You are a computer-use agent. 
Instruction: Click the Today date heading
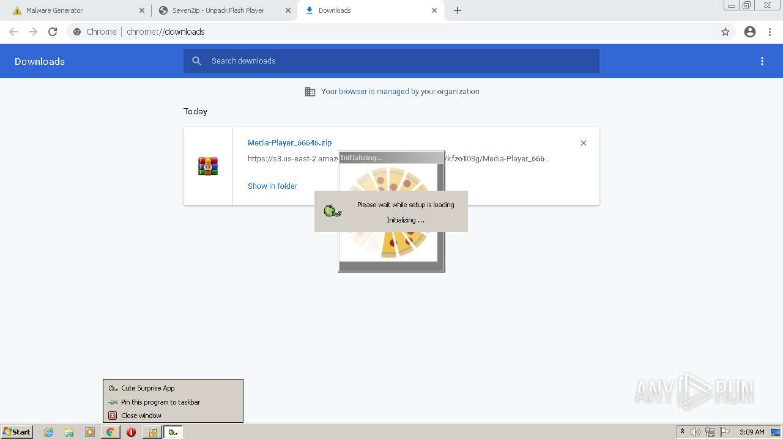[196, 111]
